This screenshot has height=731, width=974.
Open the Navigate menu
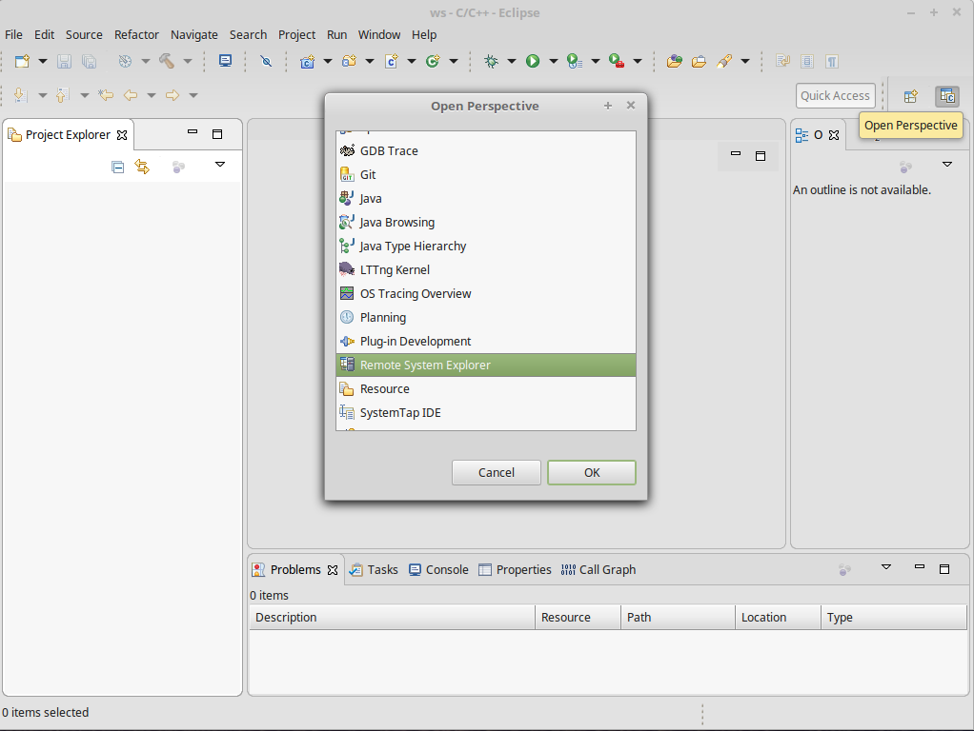tap(194, 35)
